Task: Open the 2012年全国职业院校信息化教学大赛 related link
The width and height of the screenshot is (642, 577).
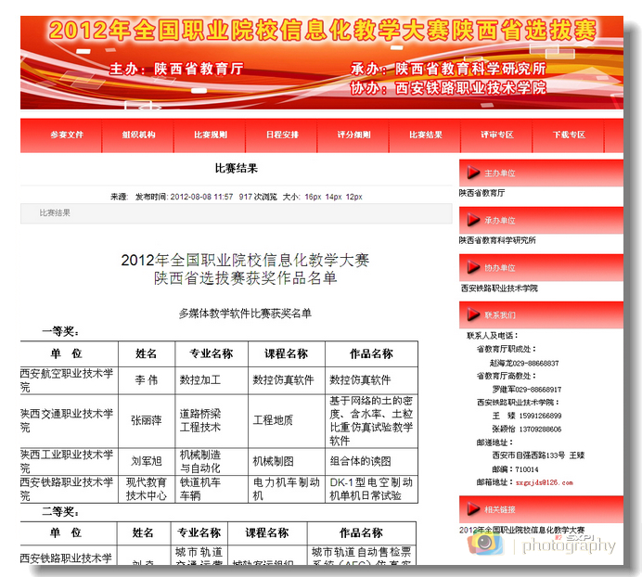Action: (x=521, y=529)
